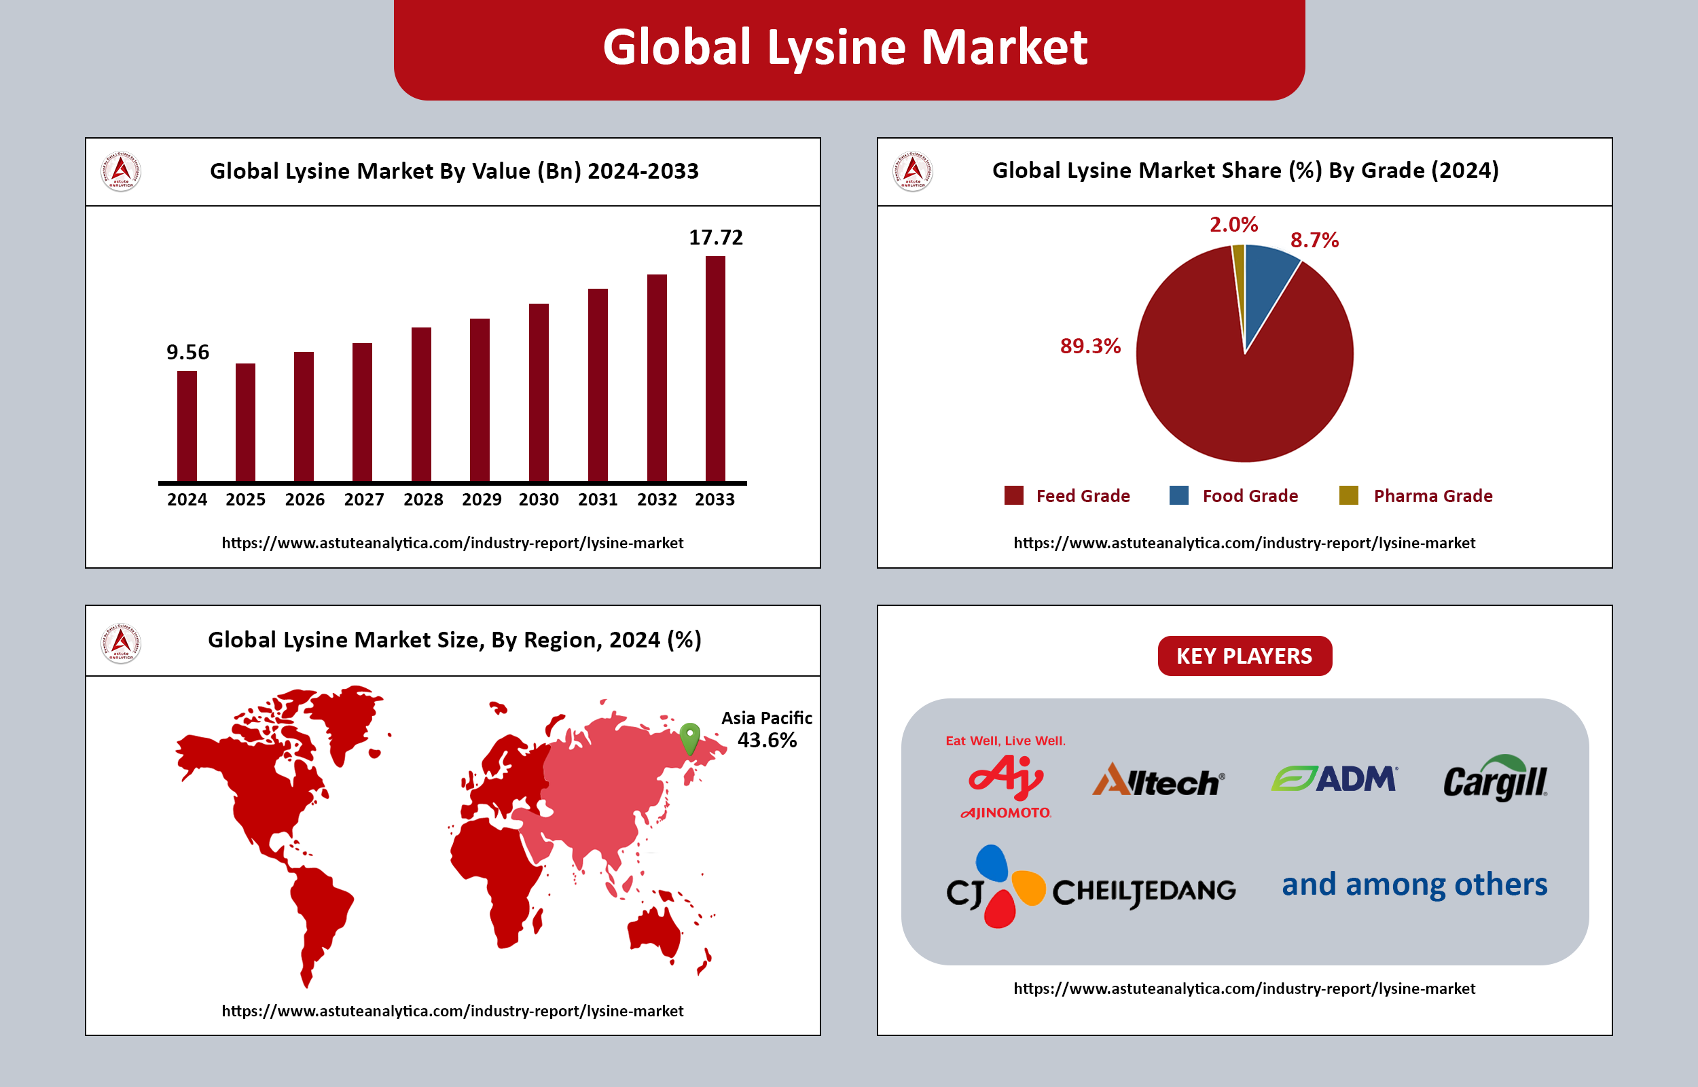Click the Feed Grade legend color swatch

point(1014,495)
